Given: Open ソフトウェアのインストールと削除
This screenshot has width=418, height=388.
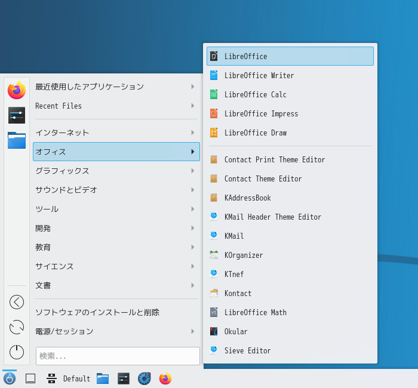Looking at the screenshot, I should [x=116, y=312].
